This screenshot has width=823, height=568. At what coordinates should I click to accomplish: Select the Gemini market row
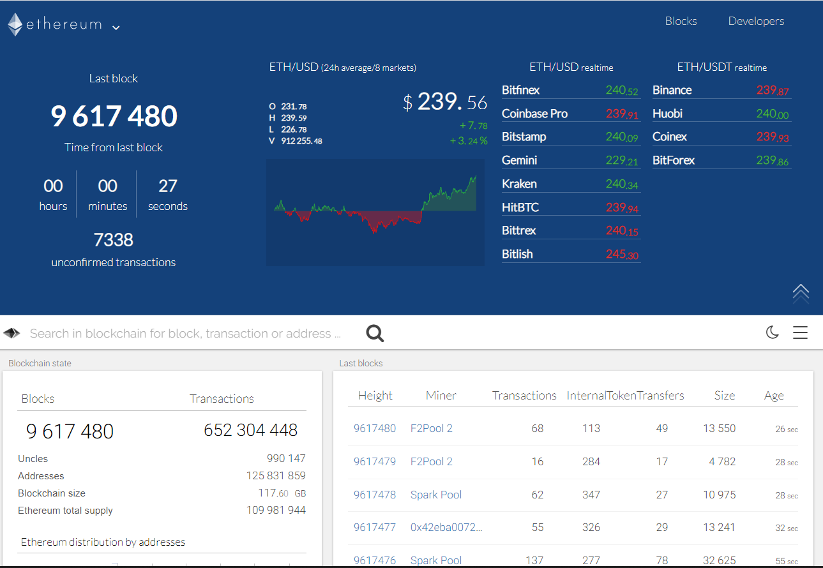click(571, 161)
